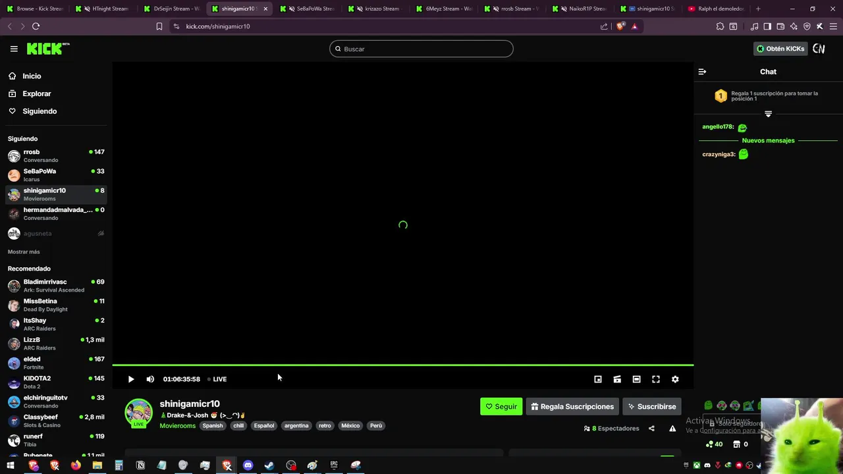Open Siguiendo in sidebar
Image resolution: width=843 pixels, height=474 pixels.
tap(40, 111)
